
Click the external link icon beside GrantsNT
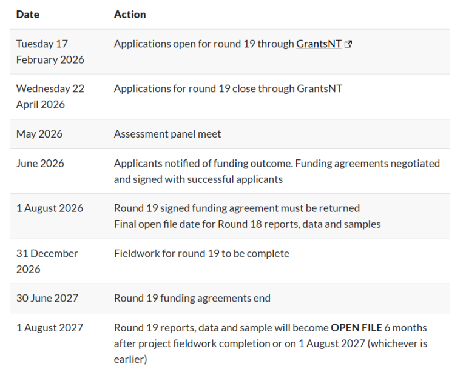pos(348,44)
